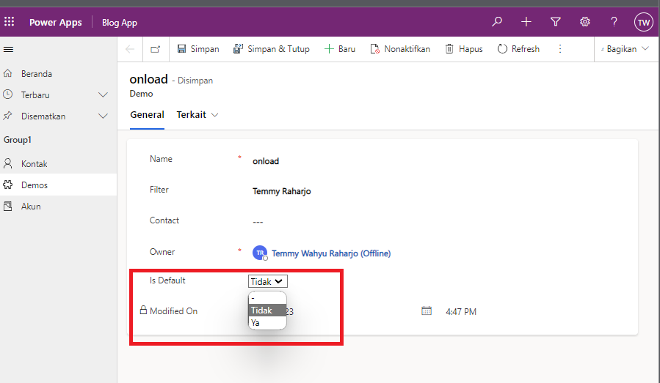Switch to the General tab
This screenshot has width=660, height=383.
coord(147,115)
